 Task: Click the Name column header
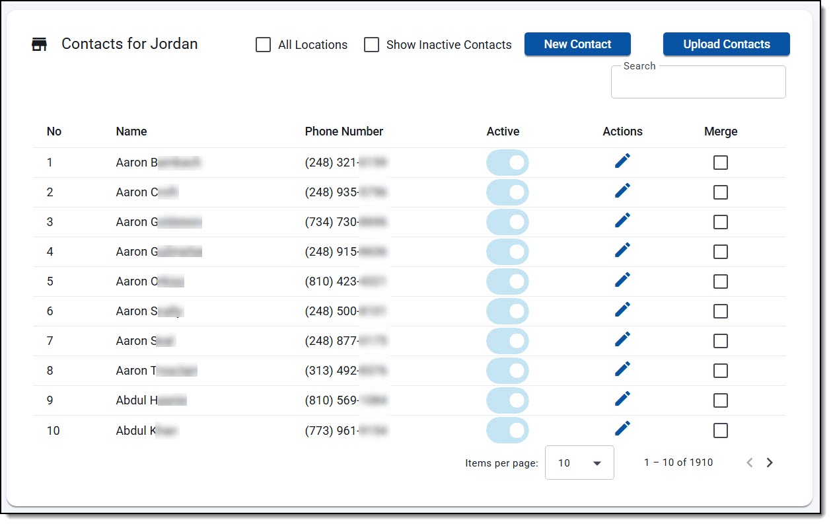pyautogui.click(x=131, y=131)
